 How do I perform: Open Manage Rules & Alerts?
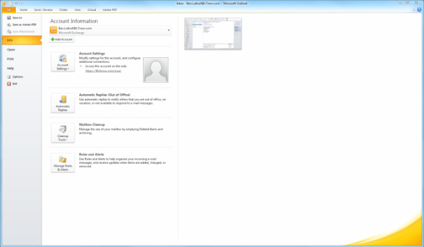[63, 163]
